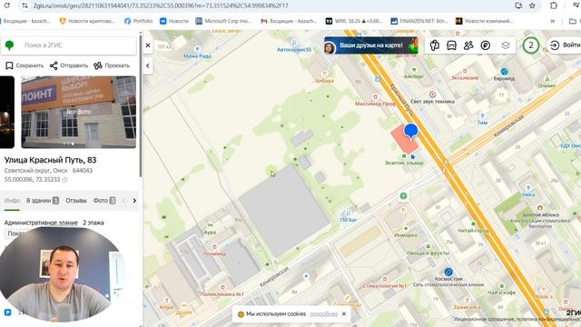Open the bookmarks folder icon at the far right

point(573,21)
